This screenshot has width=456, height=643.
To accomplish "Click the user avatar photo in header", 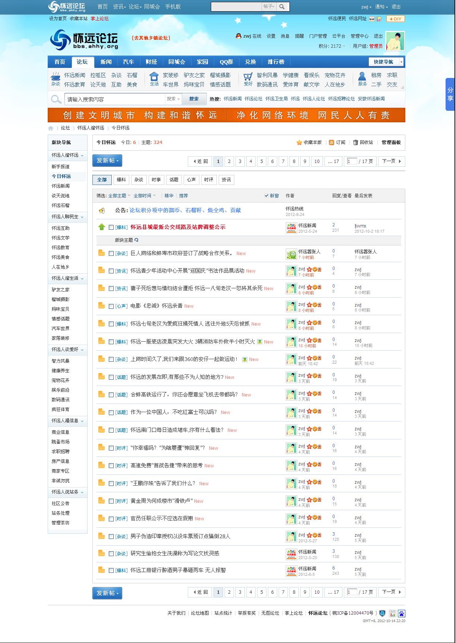I will [395, 41].
